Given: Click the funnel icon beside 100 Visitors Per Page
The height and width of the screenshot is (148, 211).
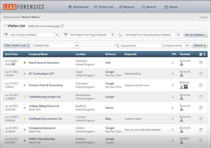Looking at the screenshot, I should click(x=66, y=35).
